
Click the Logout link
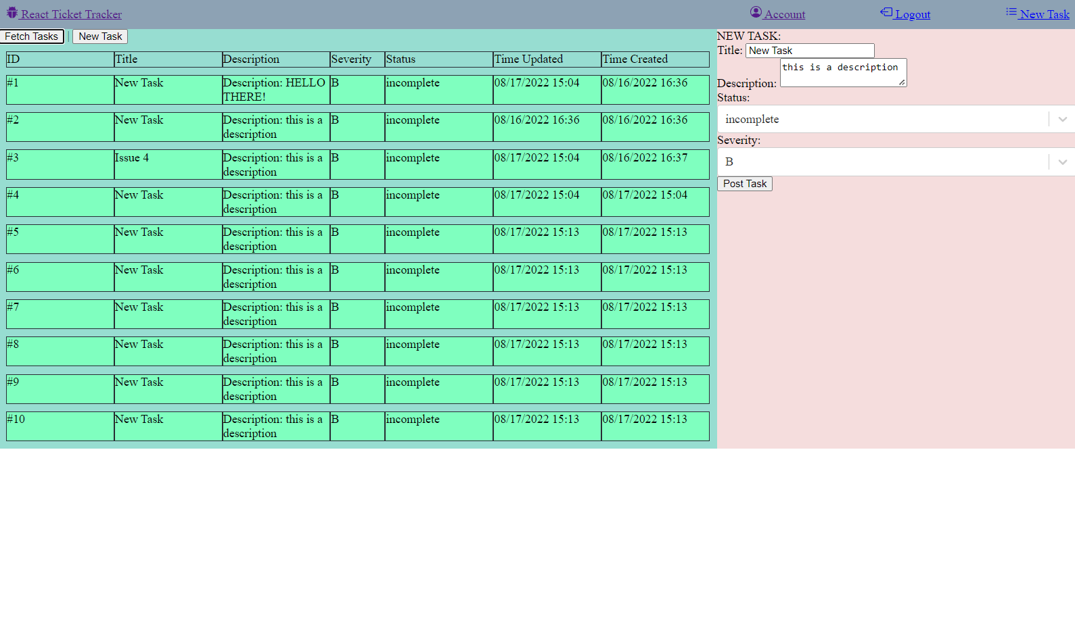(x=912, y=14)
